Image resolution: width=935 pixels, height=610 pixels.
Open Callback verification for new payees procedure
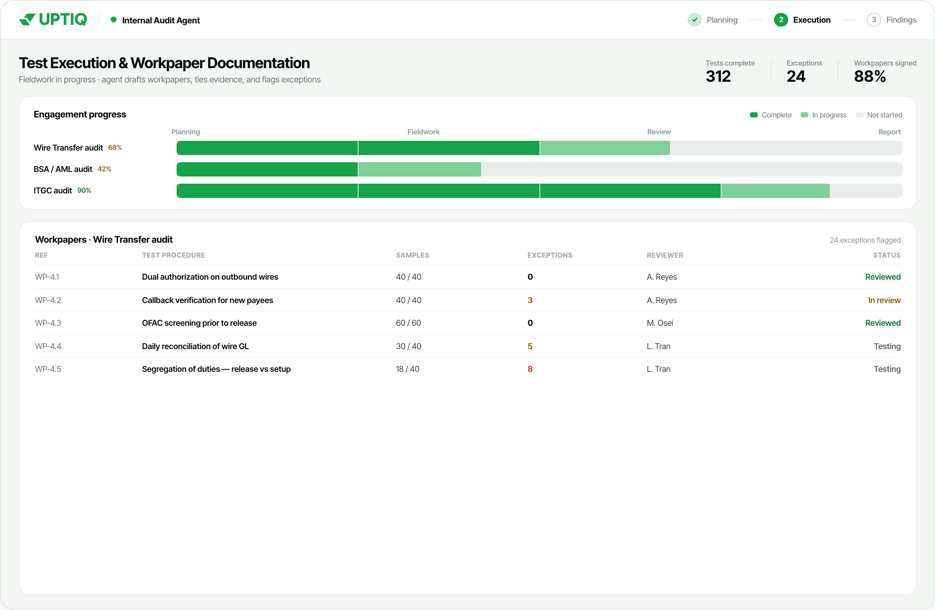pyautogui.click(x=207, y=300)
